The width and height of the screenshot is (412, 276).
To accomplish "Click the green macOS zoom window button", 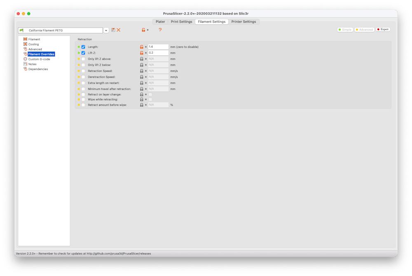I will tap(29, 14).
